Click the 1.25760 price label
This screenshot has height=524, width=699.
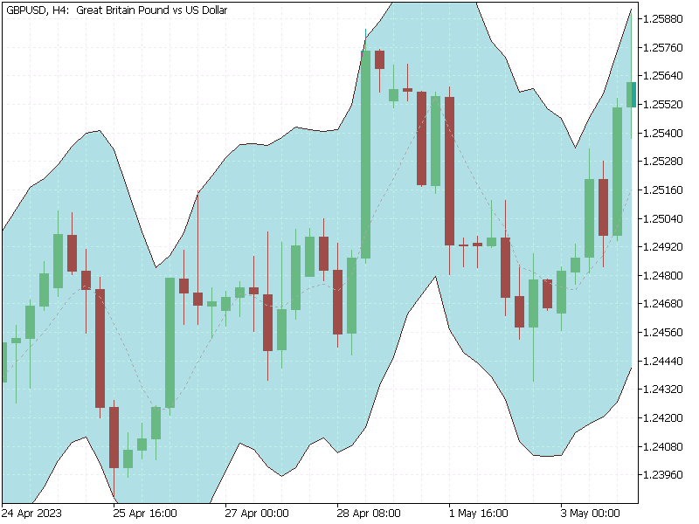coord(663,47)
